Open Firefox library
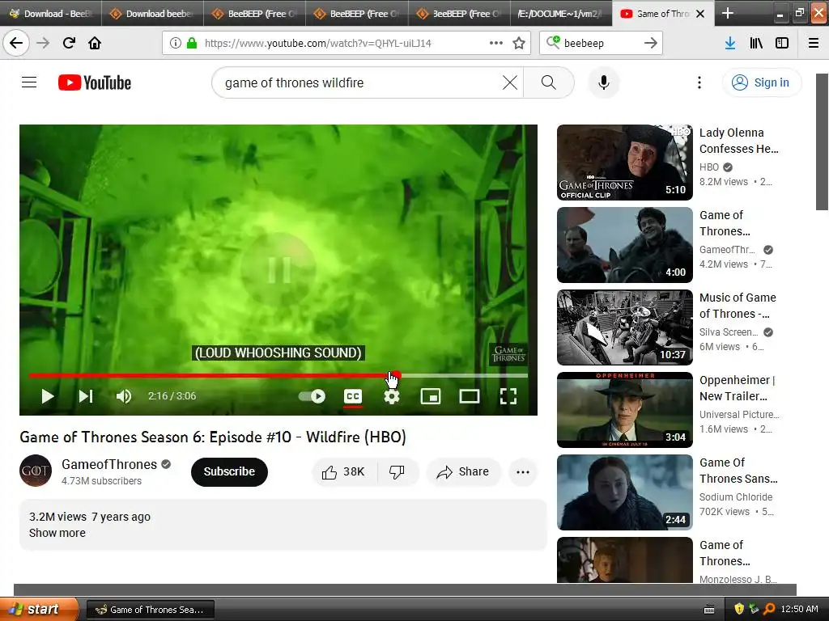829x621 pixels. pos(756,43)
